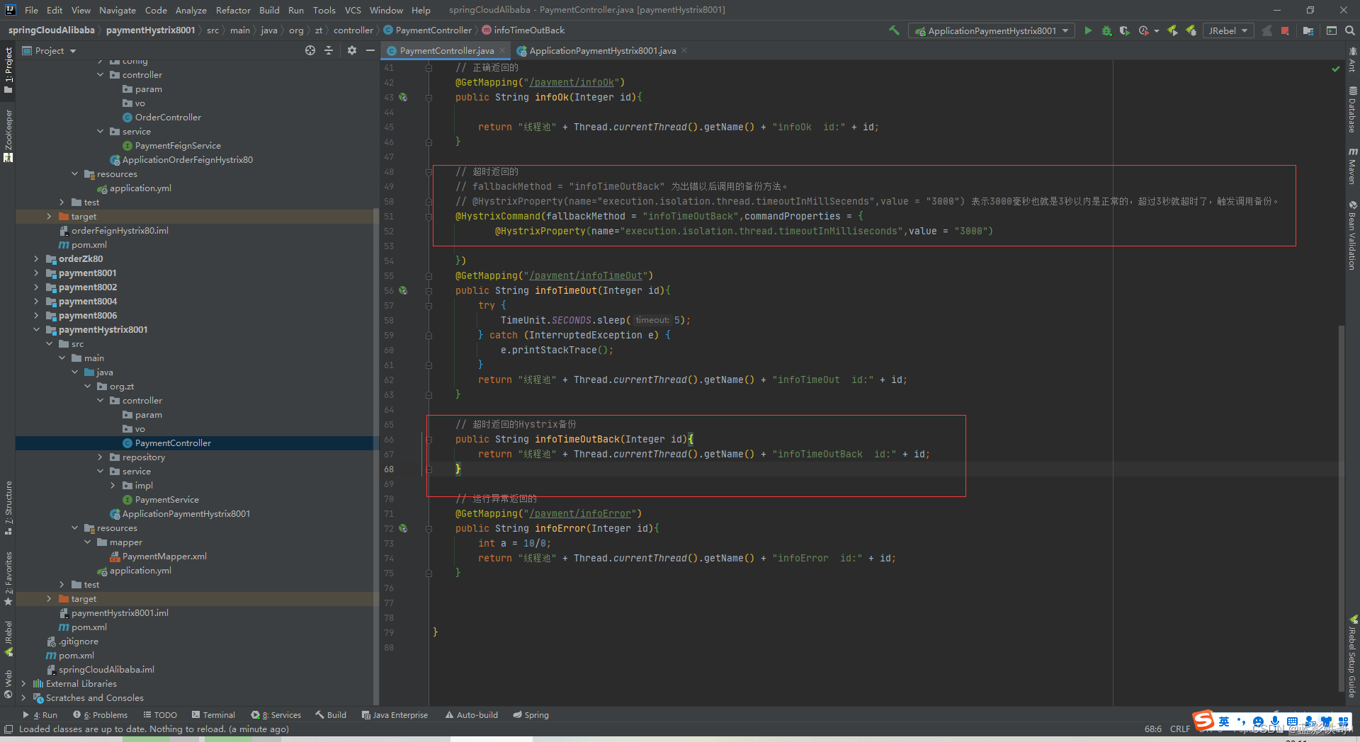
Task: Toggle code fold at infoTimeOutBack method
Action: point(429,439)
